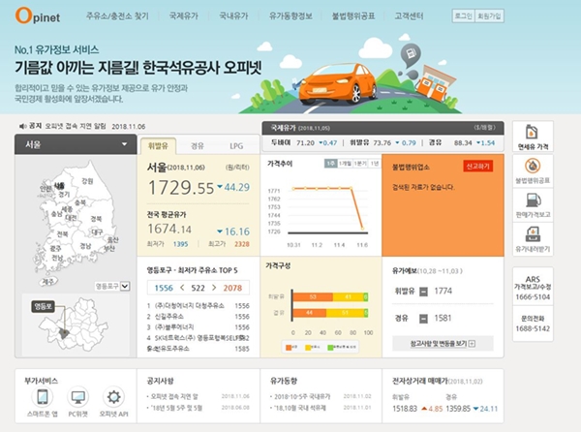Click the 휘발유 forecast minus icon
The height and width of the screenshot is (432, 581).
(x=423, y=292)
